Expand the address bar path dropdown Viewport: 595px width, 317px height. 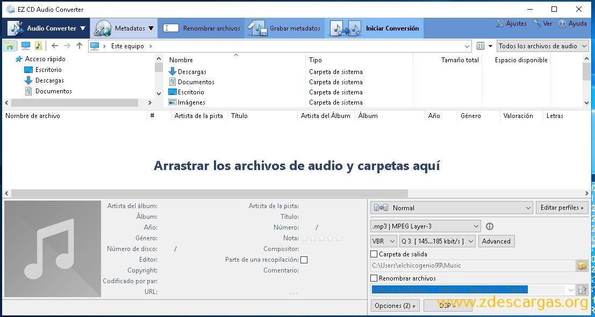(467, 46)
